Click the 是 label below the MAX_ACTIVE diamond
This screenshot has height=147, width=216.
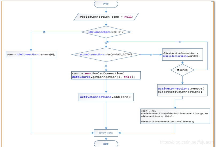106,66
